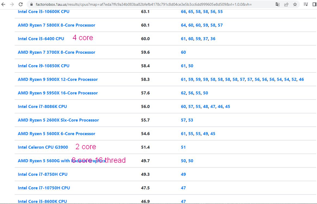Select Intel Celeron CPU G3900 link
317x204 pixels.
click(43, 147)
